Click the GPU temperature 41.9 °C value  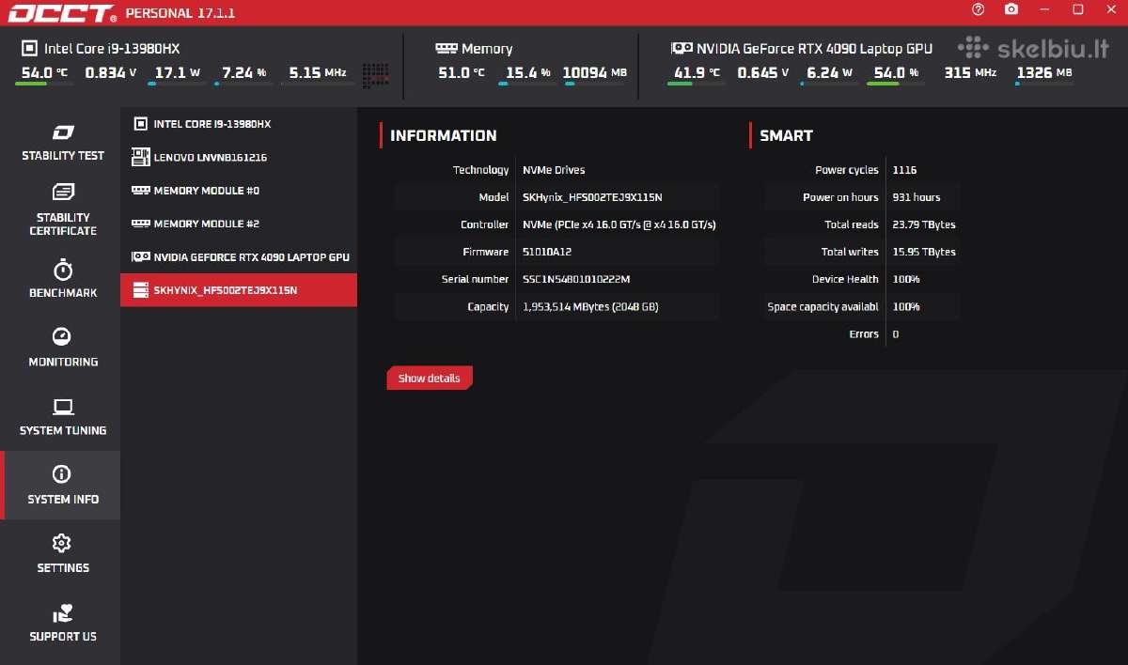click(x=697, y=73)
